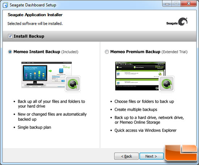Click the Instant Backup green clock icon
Screen dimensions: 199x165
[73, 83]
